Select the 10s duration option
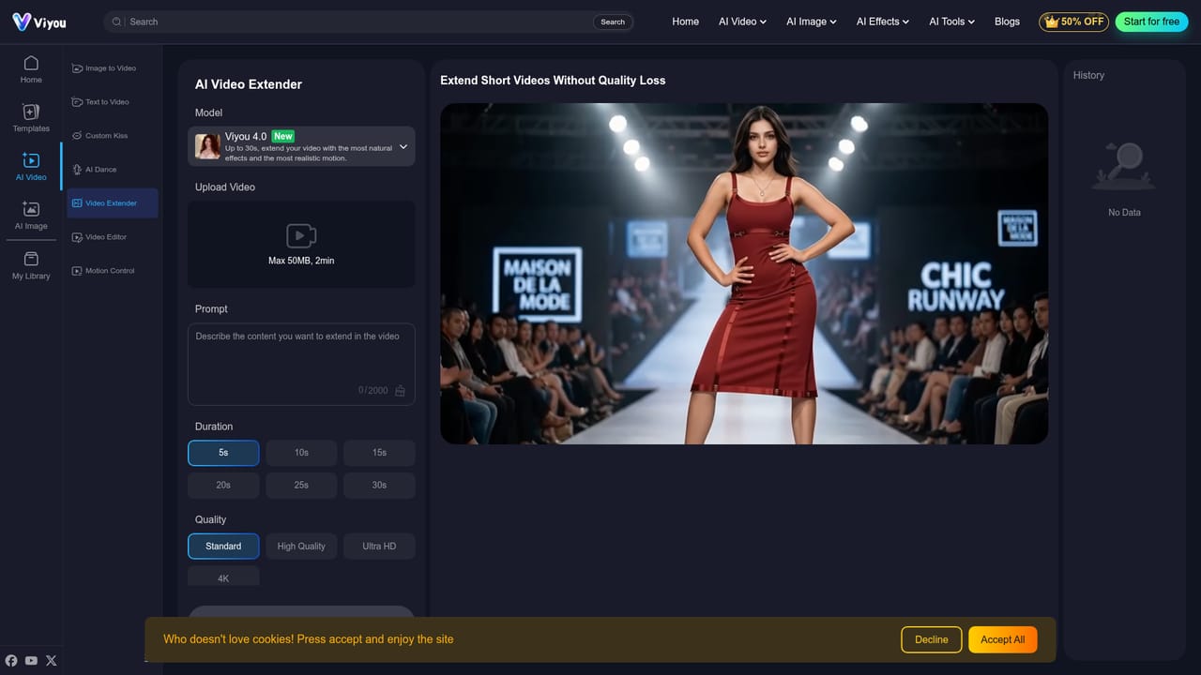Screen dimensions: 1201x675 [301, 452]
